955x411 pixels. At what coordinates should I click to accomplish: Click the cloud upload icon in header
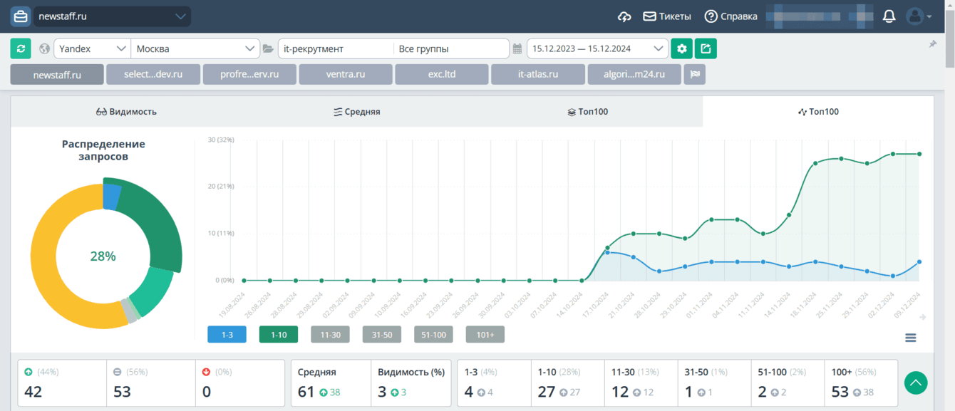[624, 16]
